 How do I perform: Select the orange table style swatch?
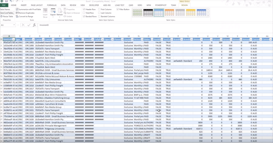click(x=170, y=13)
